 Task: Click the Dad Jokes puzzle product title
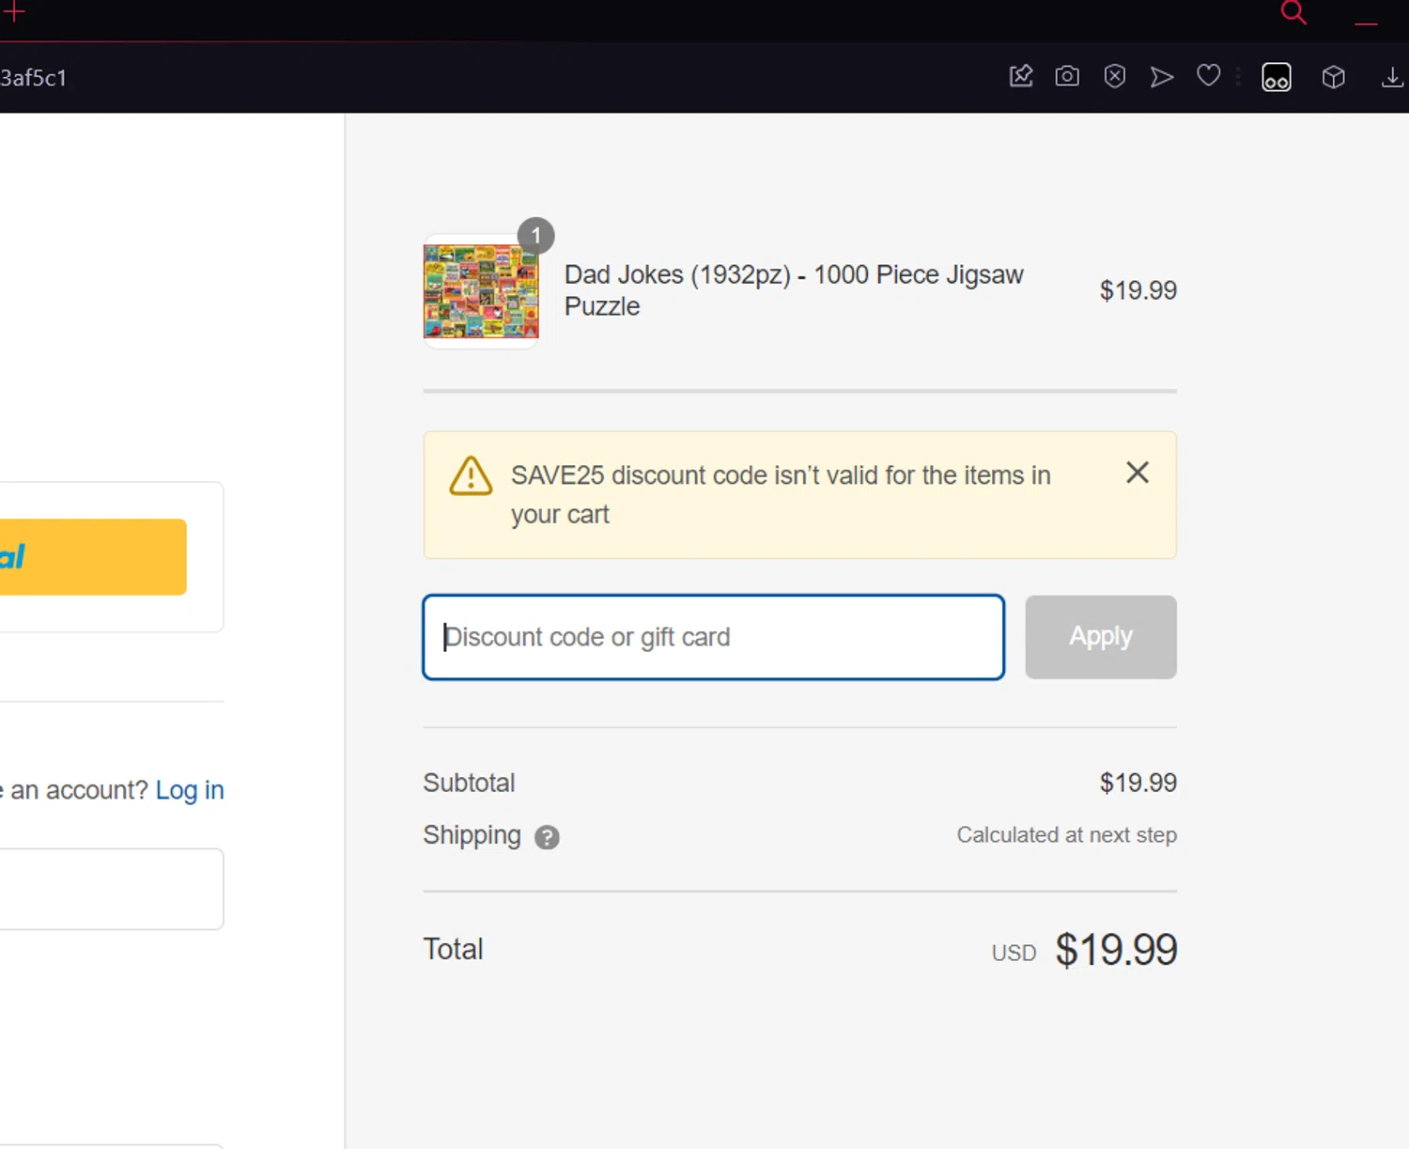pos(794,290)
